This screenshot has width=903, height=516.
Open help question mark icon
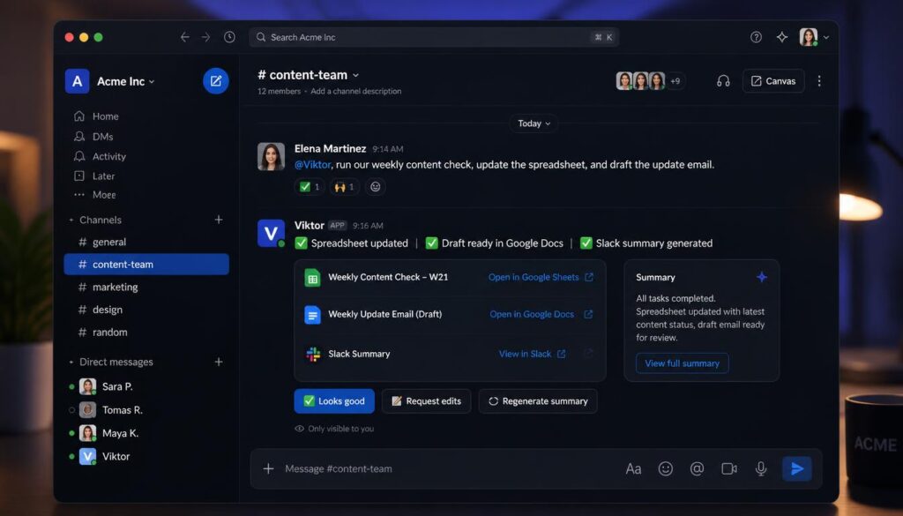click(x=756, y=37)
